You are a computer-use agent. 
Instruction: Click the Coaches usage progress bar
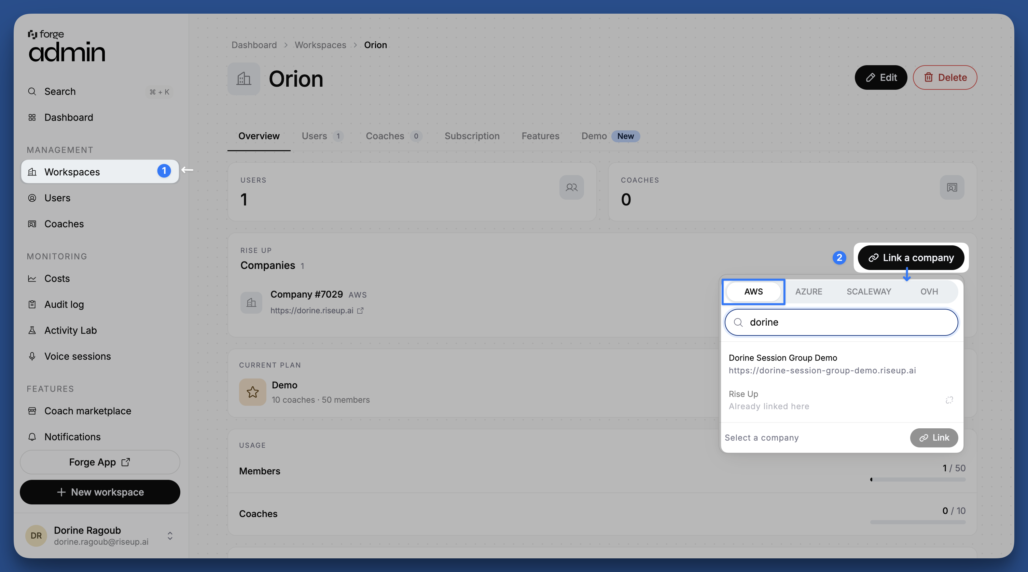click(918, 522)
